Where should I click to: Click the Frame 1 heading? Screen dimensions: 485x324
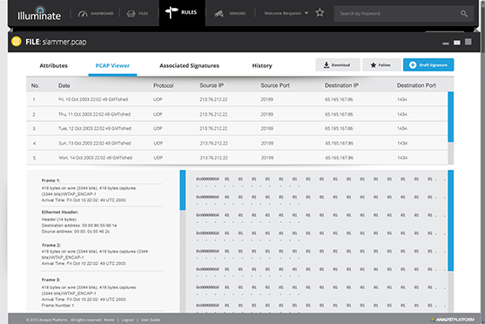(51, 180)
